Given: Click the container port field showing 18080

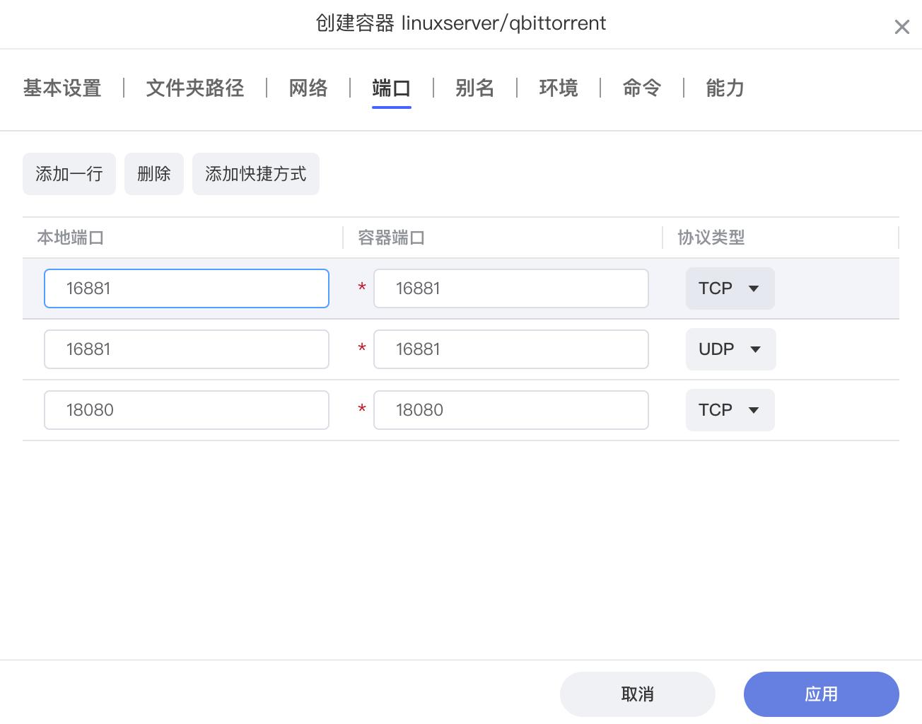Looking at the screenshot, I should click(x=510, y=410).
